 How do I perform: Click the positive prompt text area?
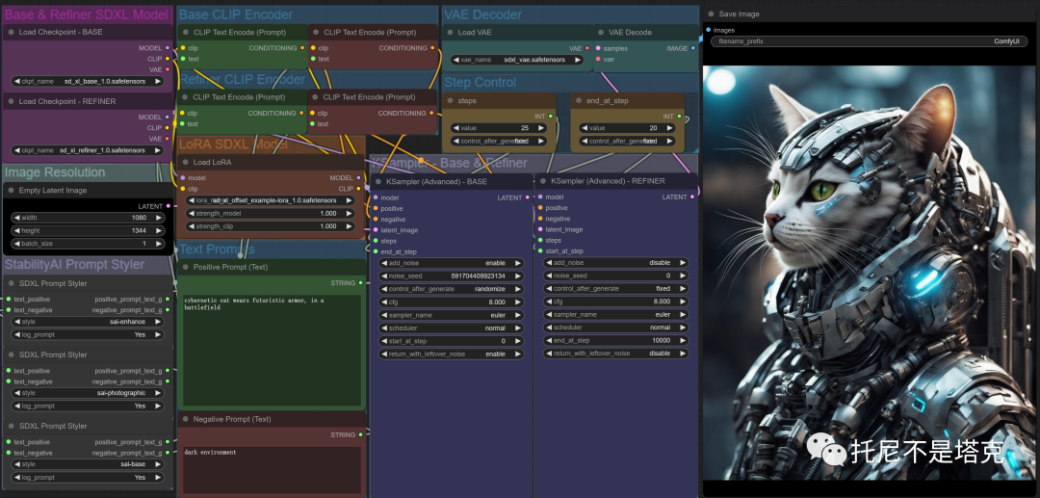click(272, 351)
